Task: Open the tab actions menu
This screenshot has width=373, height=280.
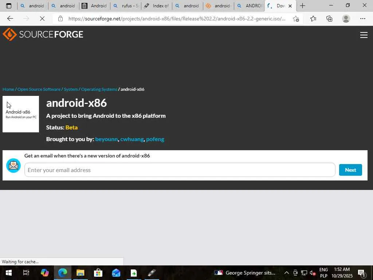Action: pos(9,6)
